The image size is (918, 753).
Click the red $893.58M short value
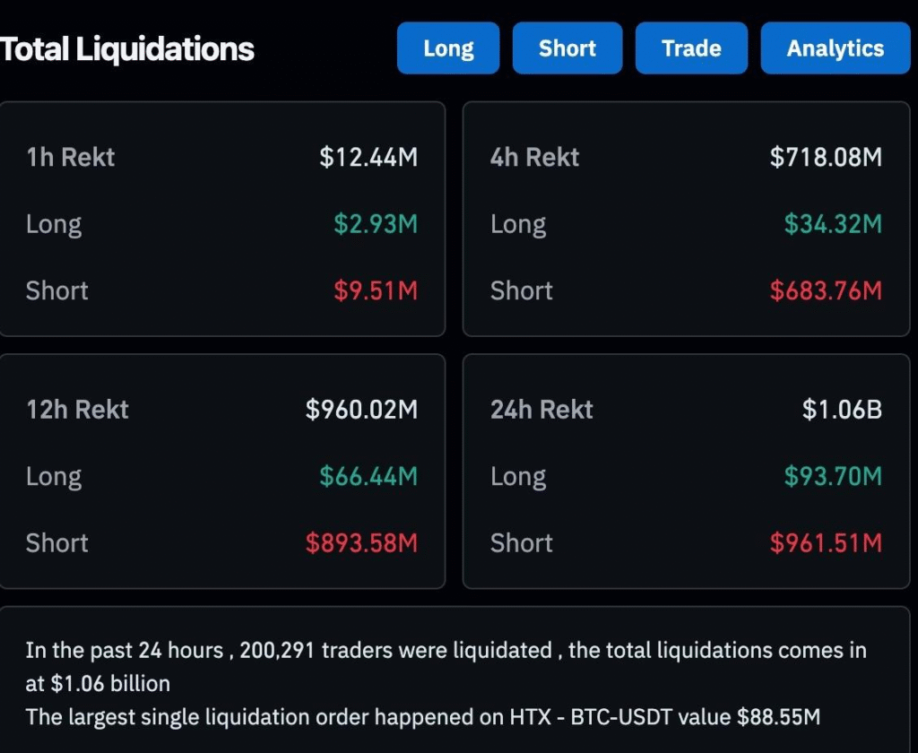[361, 542]
